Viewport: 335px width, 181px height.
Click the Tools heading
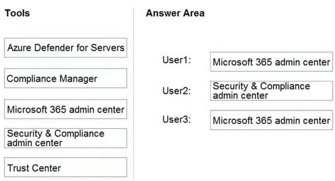tap(17, 13)
